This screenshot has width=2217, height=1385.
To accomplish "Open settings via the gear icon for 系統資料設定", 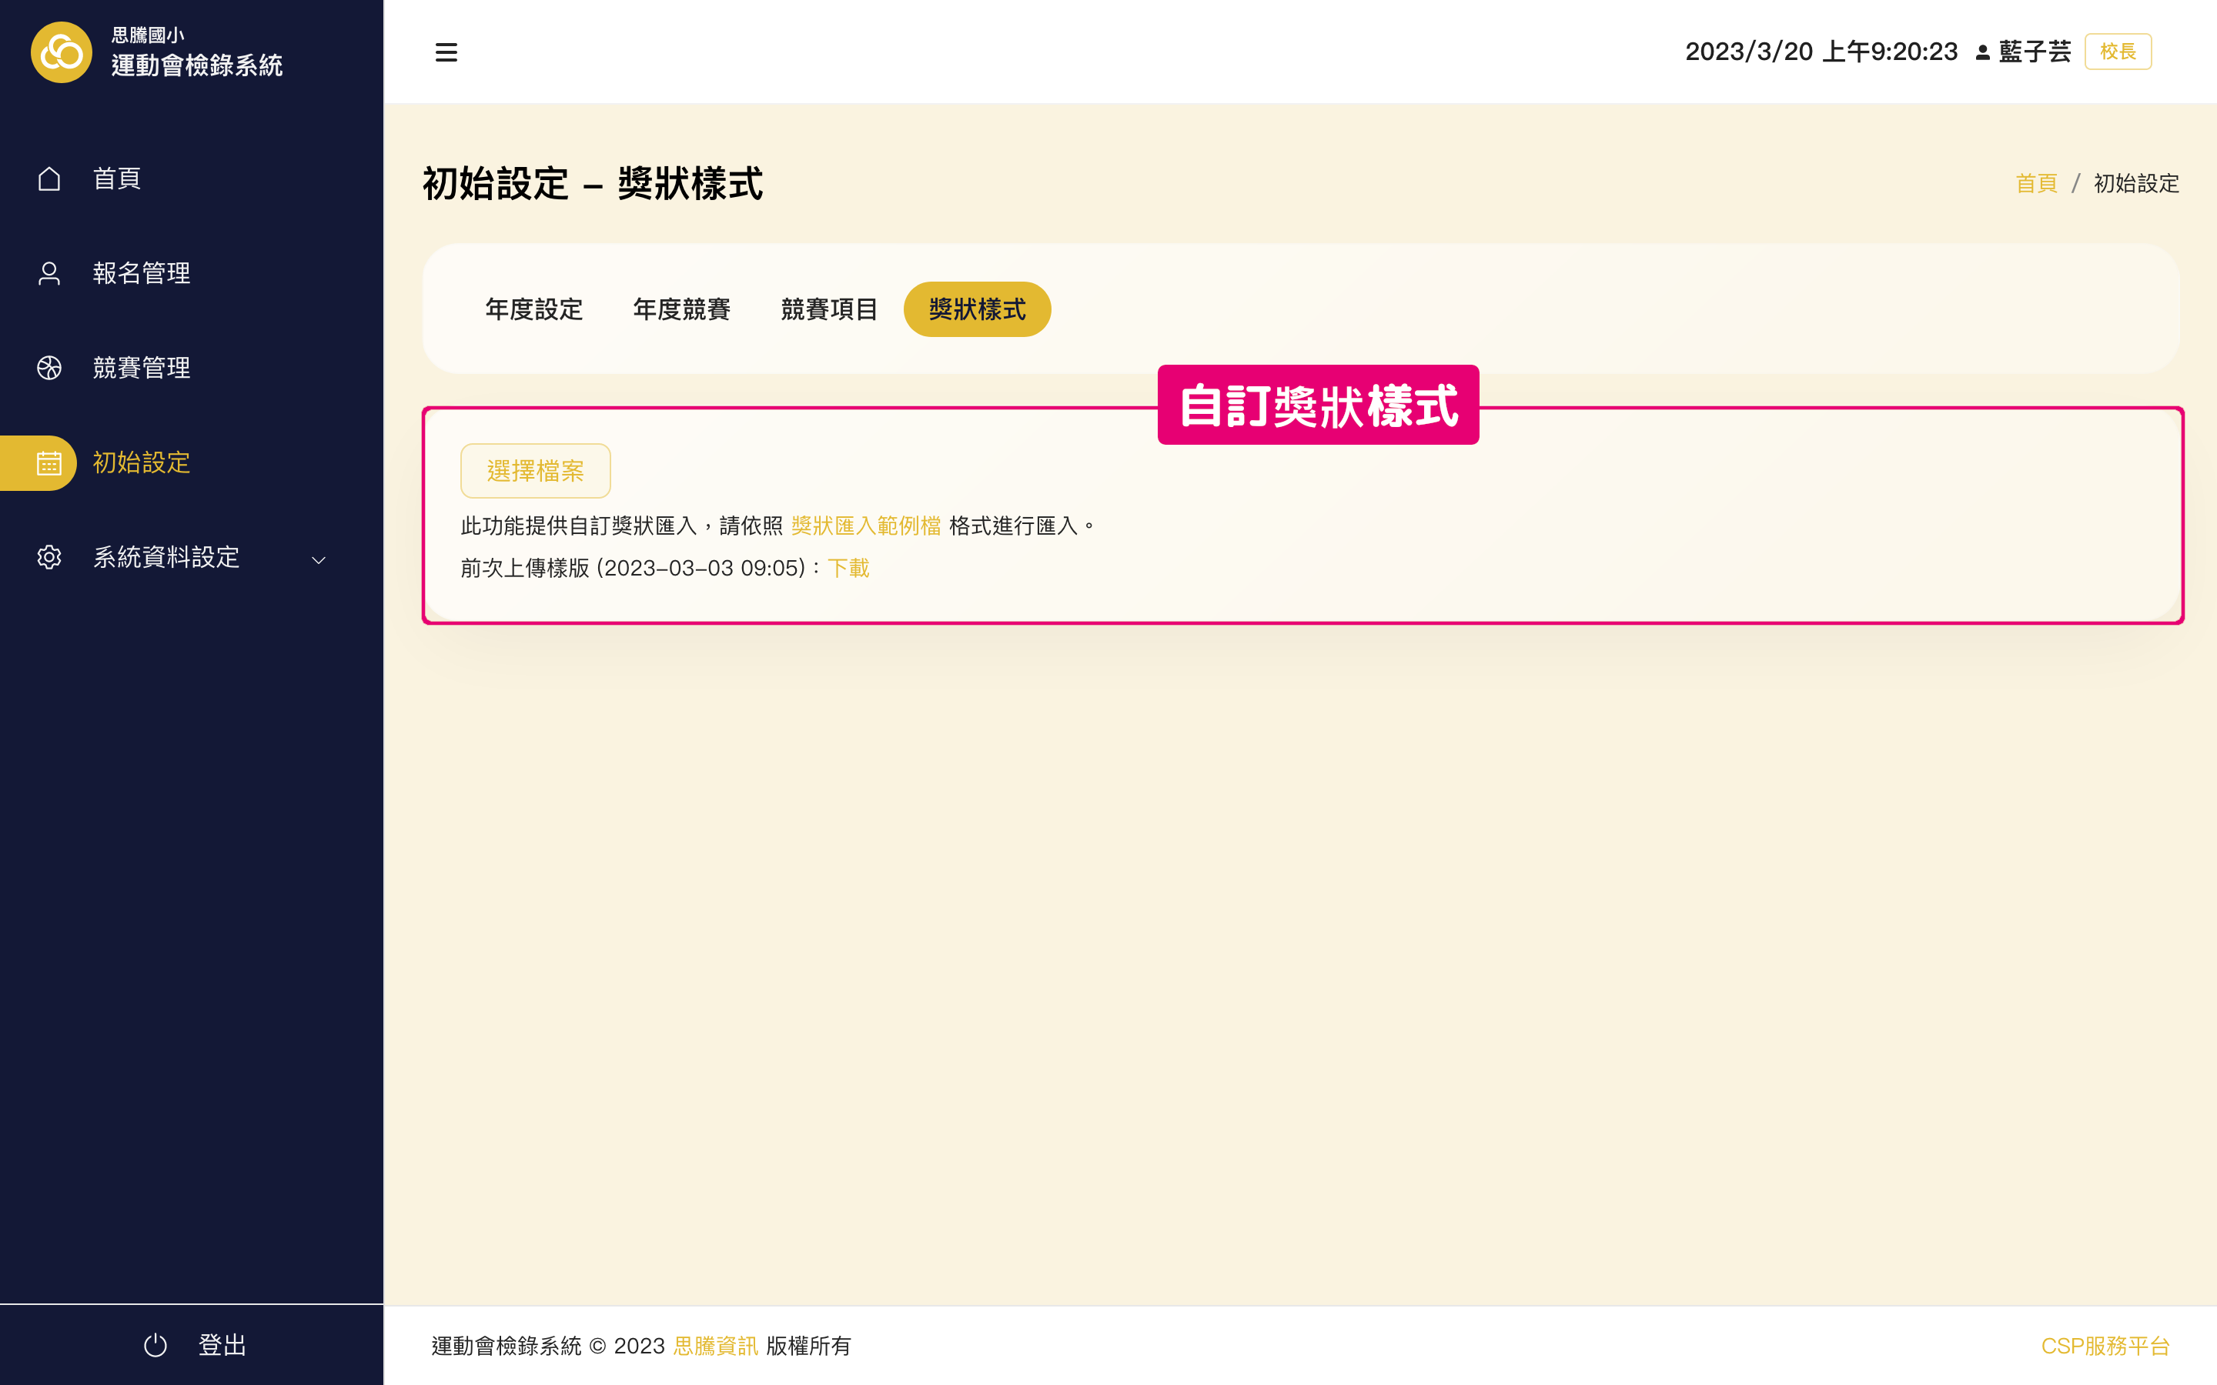I will click(x=48, y=557).
